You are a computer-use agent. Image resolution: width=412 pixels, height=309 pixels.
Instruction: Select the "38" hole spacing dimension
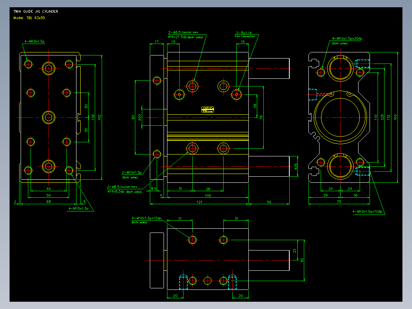pyautogui.click(x=208, y=189)
